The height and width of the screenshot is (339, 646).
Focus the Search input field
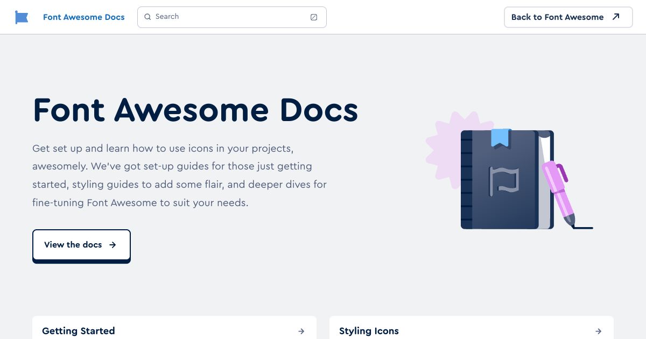[x=232, y=17]
